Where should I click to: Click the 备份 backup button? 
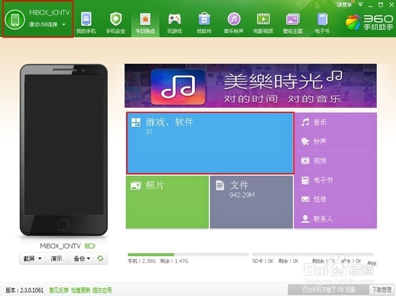pyautogui.click(x=79, y=259)
